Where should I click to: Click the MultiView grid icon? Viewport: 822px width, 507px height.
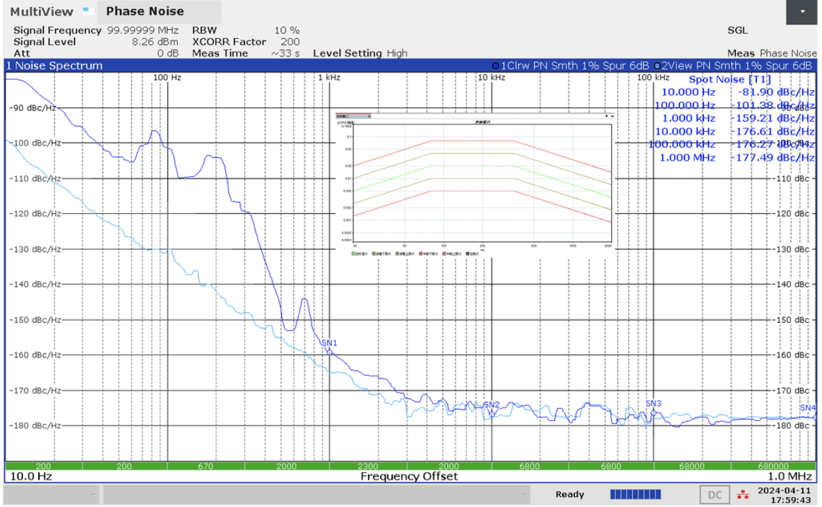point(86,11)
